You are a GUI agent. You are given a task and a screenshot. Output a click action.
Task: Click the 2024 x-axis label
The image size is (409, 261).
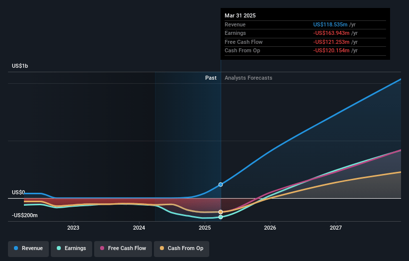[x=139, y=228]
